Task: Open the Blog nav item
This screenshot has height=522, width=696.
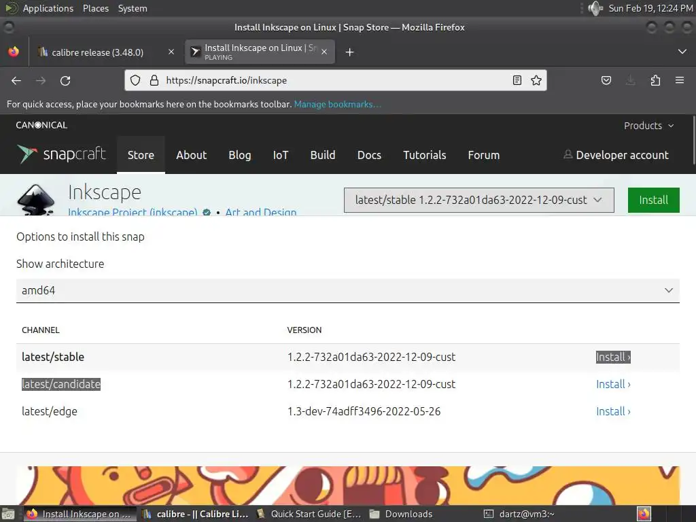Action: point(240,155)
